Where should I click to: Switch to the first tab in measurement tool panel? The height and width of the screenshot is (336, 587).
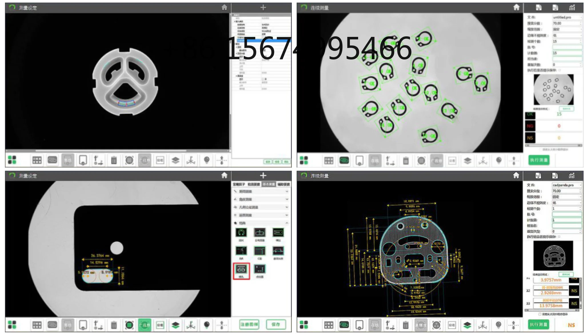pyautogui.click(x=239, y=184)
